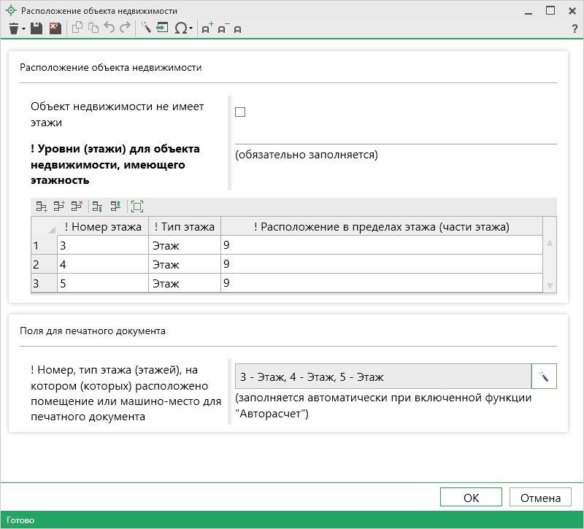Click the delete row icon above the table
This screenshot has width=584, height=529.
77,206
